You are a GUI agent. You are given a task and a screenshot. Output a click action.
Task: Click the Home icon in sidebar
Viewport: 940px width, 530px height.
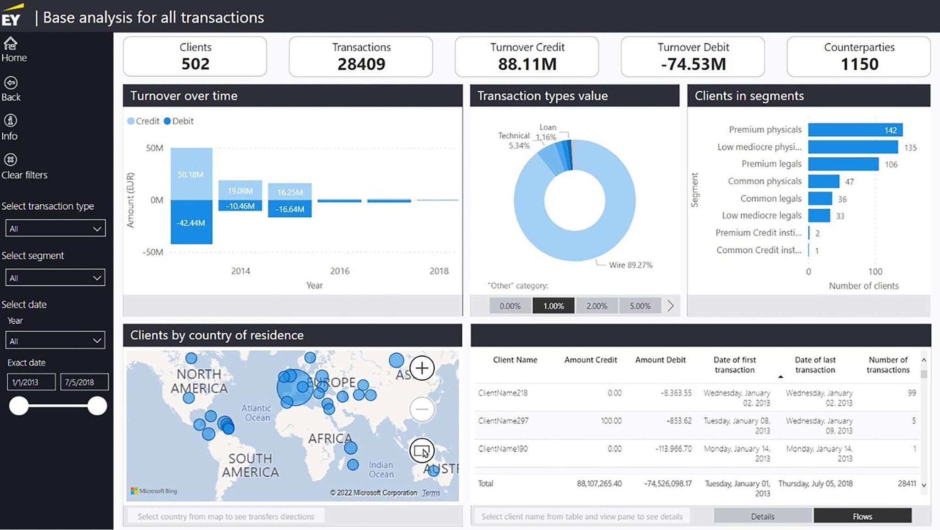coord(11,44)
